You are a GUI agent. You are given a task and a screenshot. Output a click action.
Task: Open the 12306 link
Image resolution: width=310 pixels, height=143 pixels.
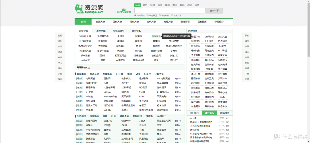142,121
